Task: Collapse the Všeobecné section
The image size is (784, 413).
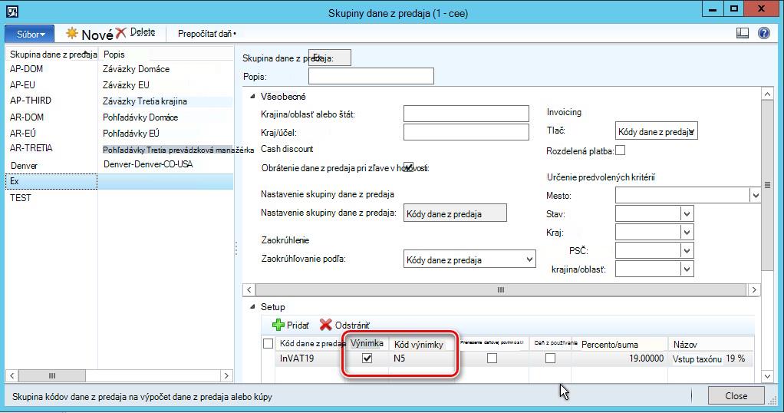Action: pyautogui.click(x=252, y=97)
